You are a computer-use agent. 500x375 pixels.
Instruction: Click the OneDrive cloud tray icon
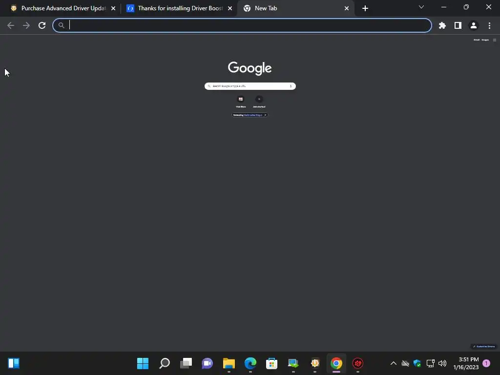(405, 363)
